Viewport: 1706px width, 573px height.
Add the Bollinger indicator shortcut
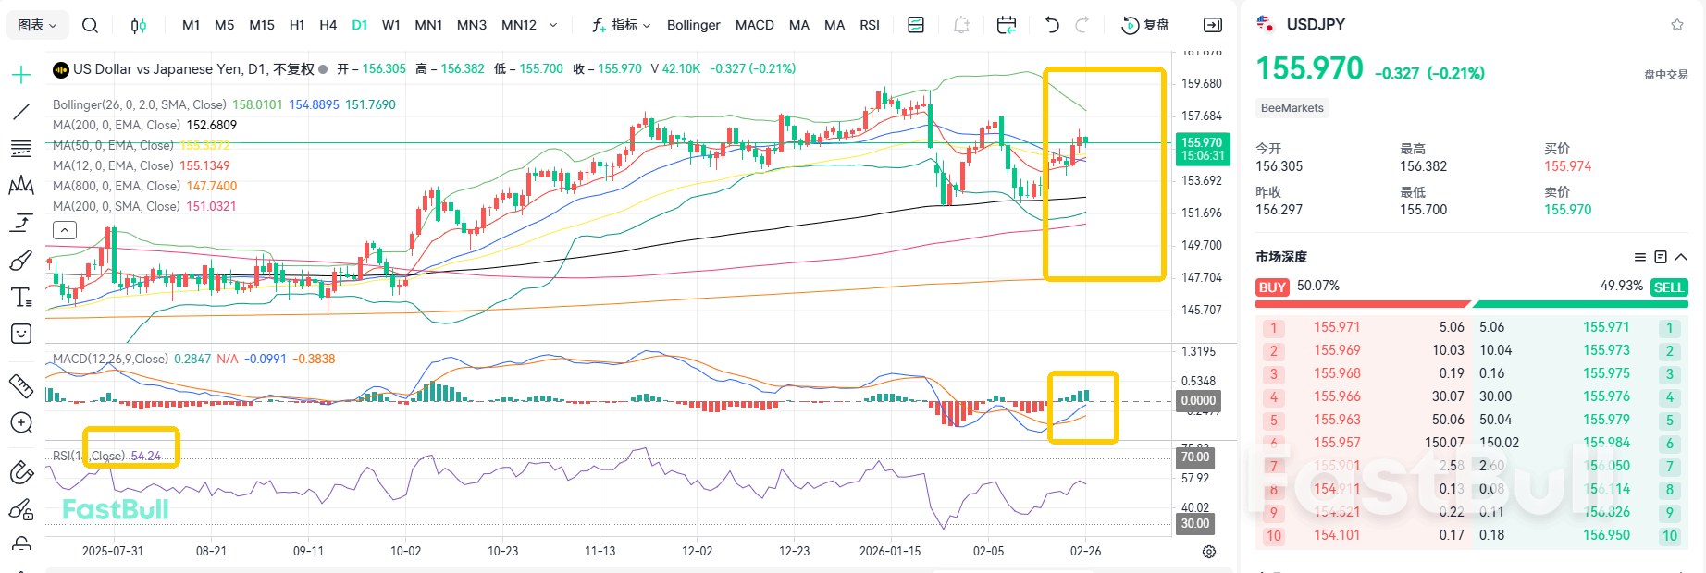(693, 25)
